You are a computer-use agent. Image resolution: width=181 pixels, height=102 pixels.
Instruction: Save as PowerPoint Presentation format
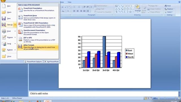coord(38,9)
